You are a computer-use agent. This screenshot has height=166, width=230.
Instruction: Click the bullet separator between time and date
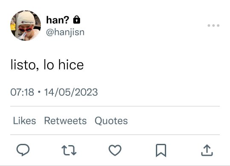39,92
